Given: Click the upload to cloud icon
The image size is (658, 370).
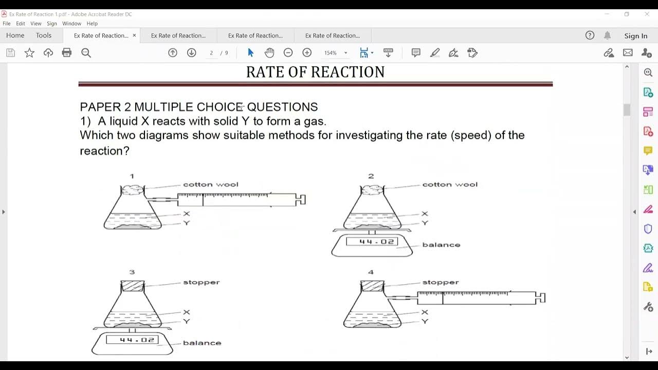Looking at the screenshot, I should point(48,52).
